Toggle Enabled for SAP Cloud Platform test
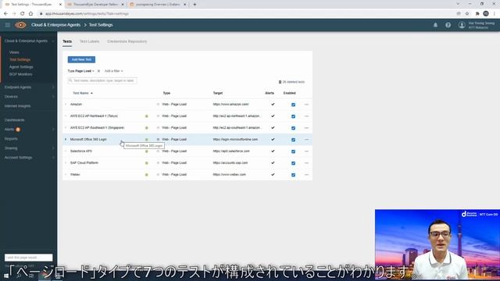The image size is (500, 281). click(294, 163)
